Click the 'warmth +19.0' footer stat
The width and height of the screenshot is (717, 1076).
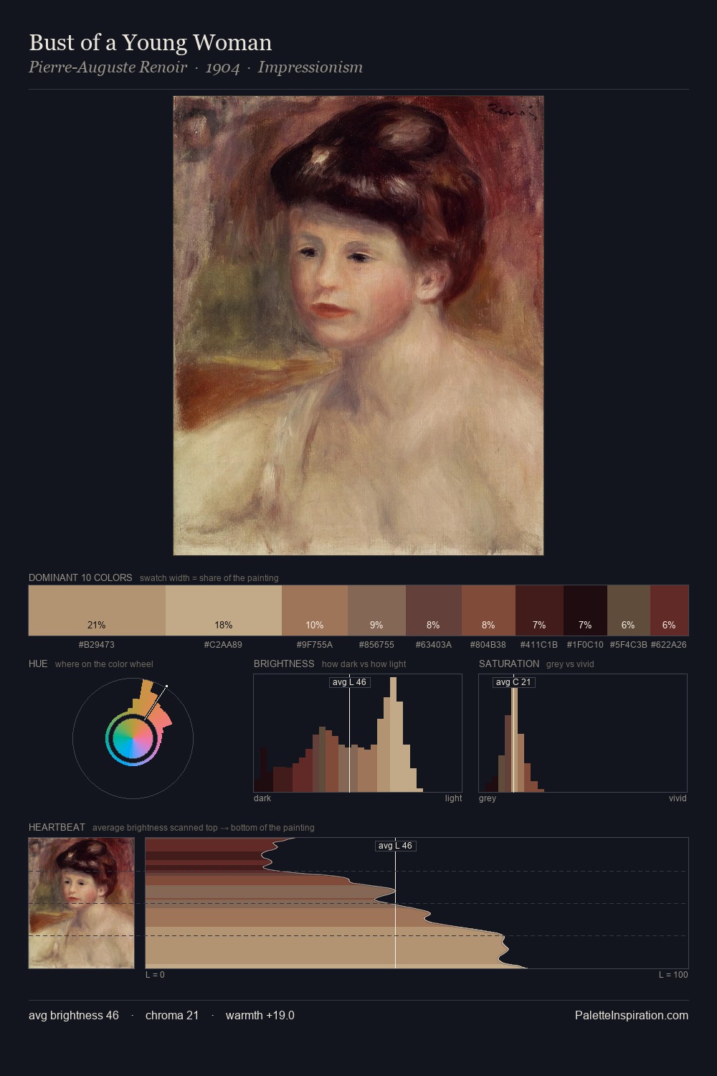[x=260, y=1015]
